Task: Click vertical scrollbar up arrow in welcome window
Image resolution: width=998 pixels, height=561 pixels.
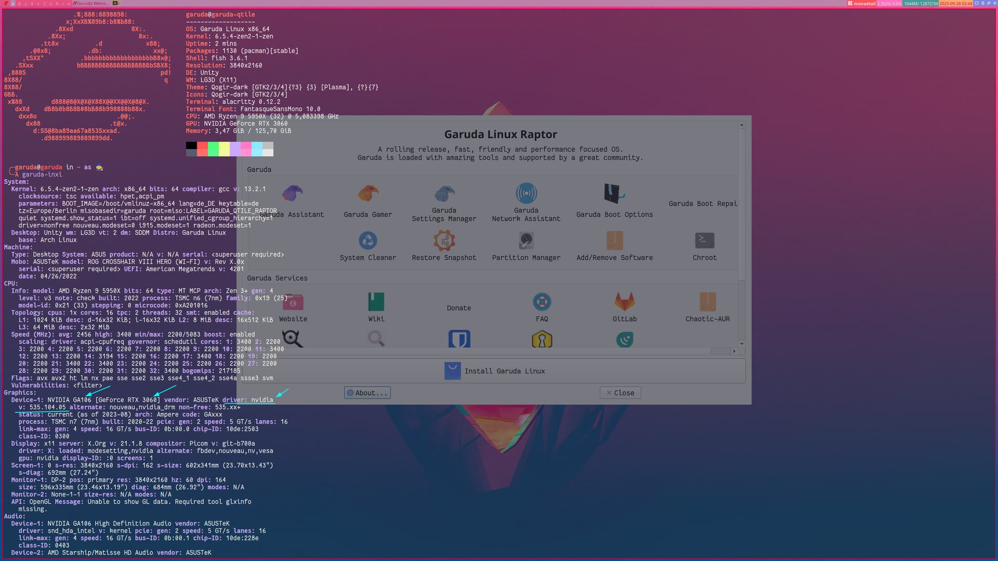Action: click(742, 125)
